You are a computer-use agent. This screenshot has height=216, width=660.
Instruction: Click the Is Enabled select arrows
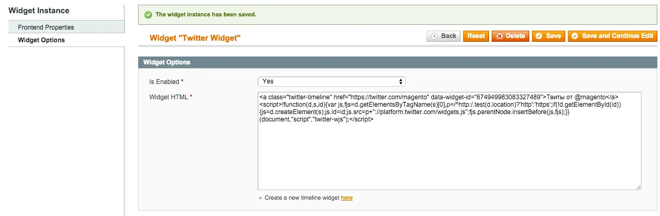click(x=401, y=81)
